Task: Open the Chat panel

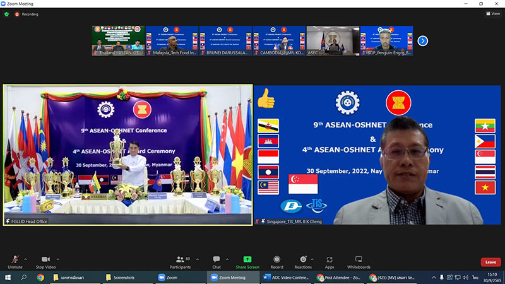Action: (216, 261)
